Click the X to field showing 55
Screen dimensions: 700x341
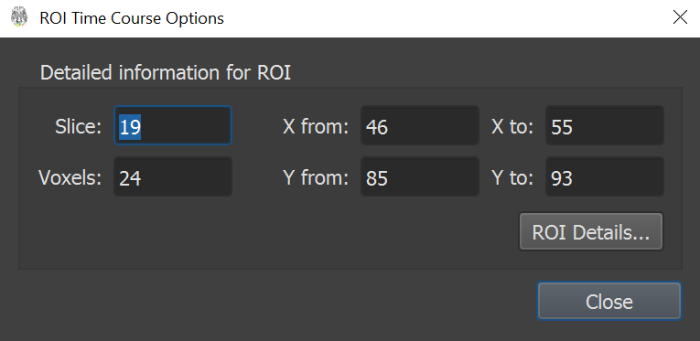pos(605,126)
